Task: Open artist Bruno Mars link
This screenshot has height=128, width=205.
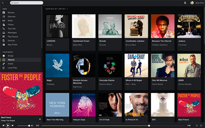Action: [x=131, y=45]
